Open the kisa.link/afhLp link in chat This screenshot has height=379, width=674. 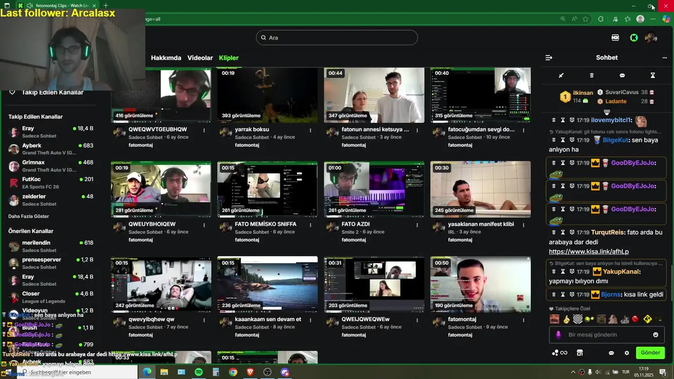click(589, 252)
